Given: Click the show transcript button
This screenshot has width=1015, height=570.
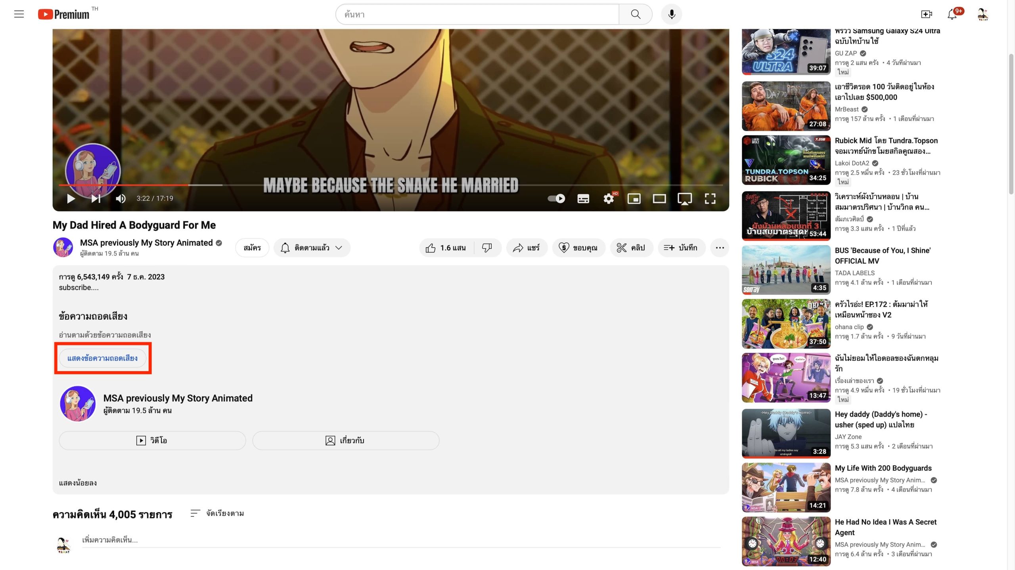Looking at the screenshot, I should tap(102, 358).
